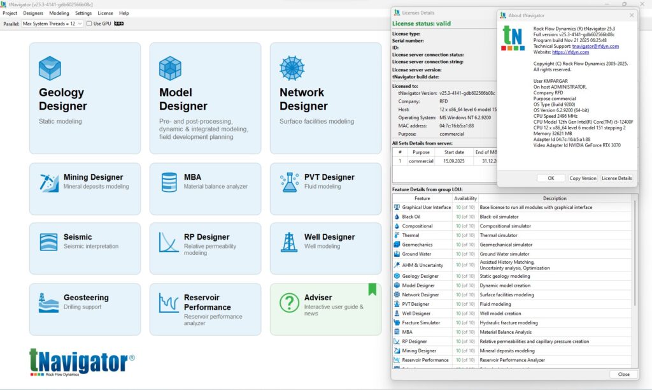
Task: Expand the Max System Threads dropdown
Action: pyautogui.click(x=52, y=24)
